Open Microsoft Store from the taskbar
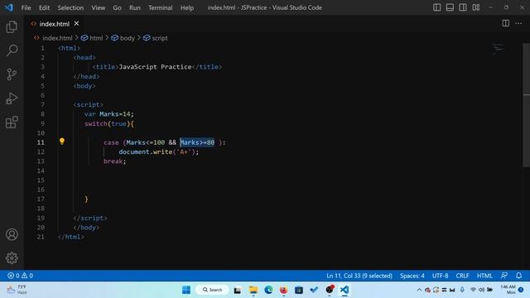Screen dimensions: 530x298 tap(299, 290)
